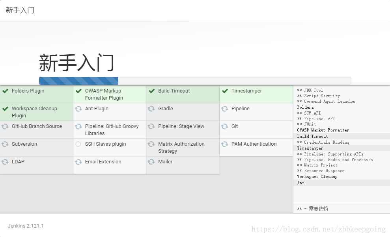
Task: Click '** JDK Tool' in install log
Action: point(310,90)
